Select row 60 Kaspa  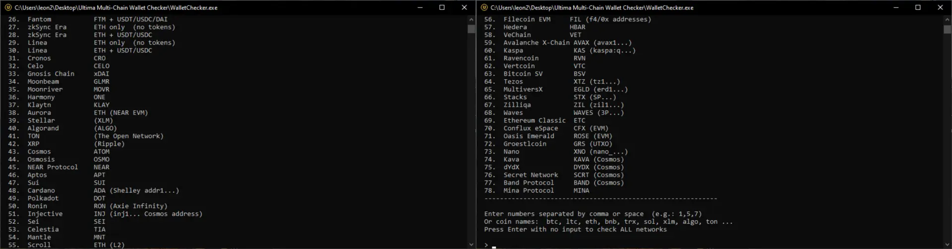click(x=560, y=50)
